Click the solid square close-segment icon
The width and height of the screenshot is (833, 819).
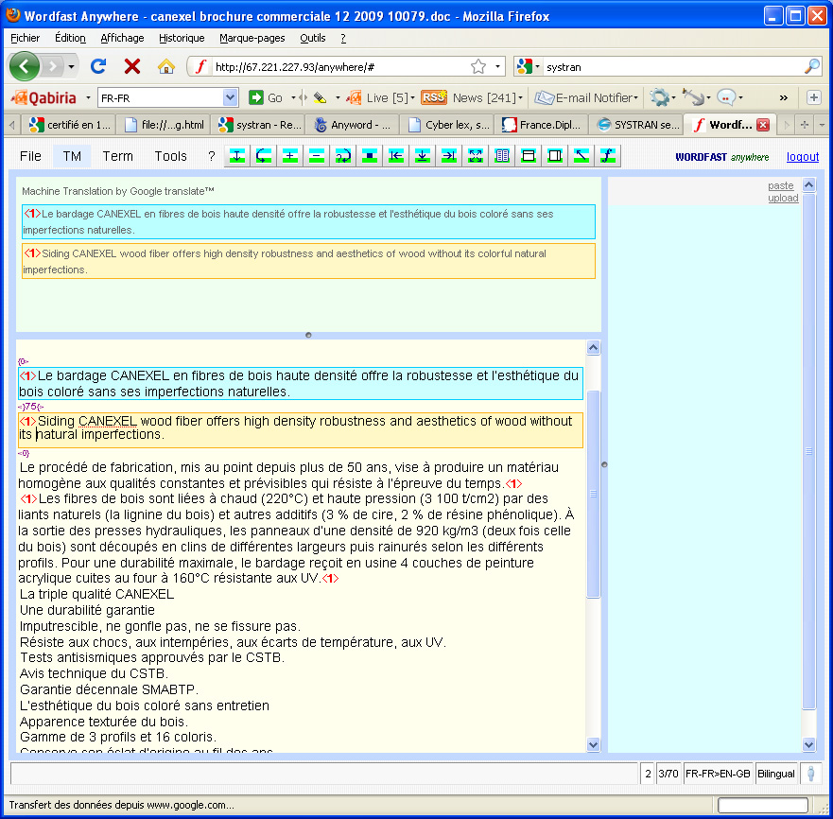[x=370, y=156]
